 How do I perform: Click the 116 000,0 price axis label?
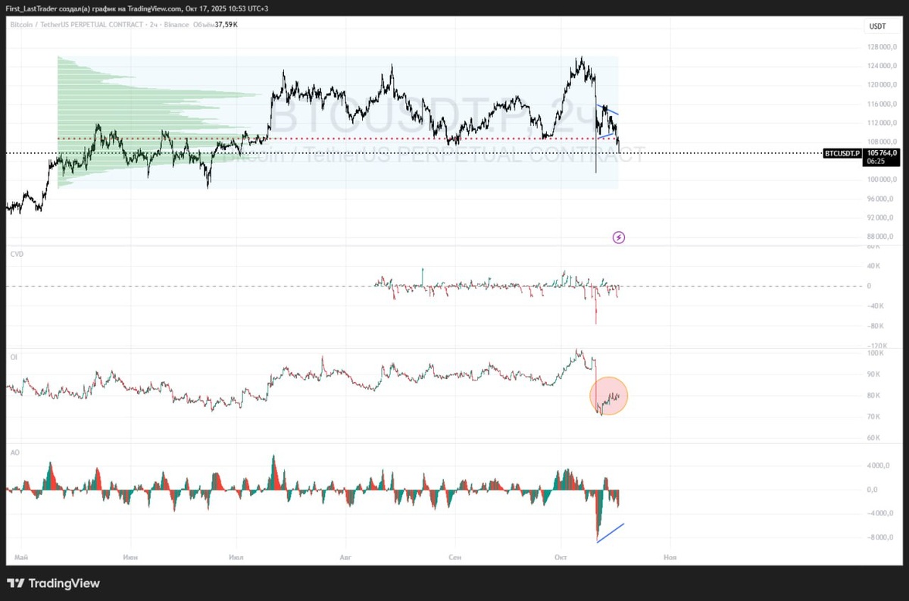pos(882,103)
